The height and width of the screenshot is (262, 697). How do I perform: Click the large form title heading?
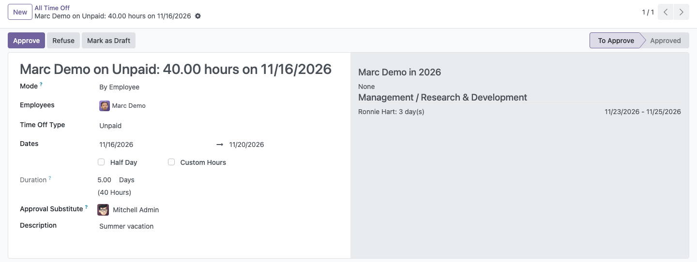point(176,69)
